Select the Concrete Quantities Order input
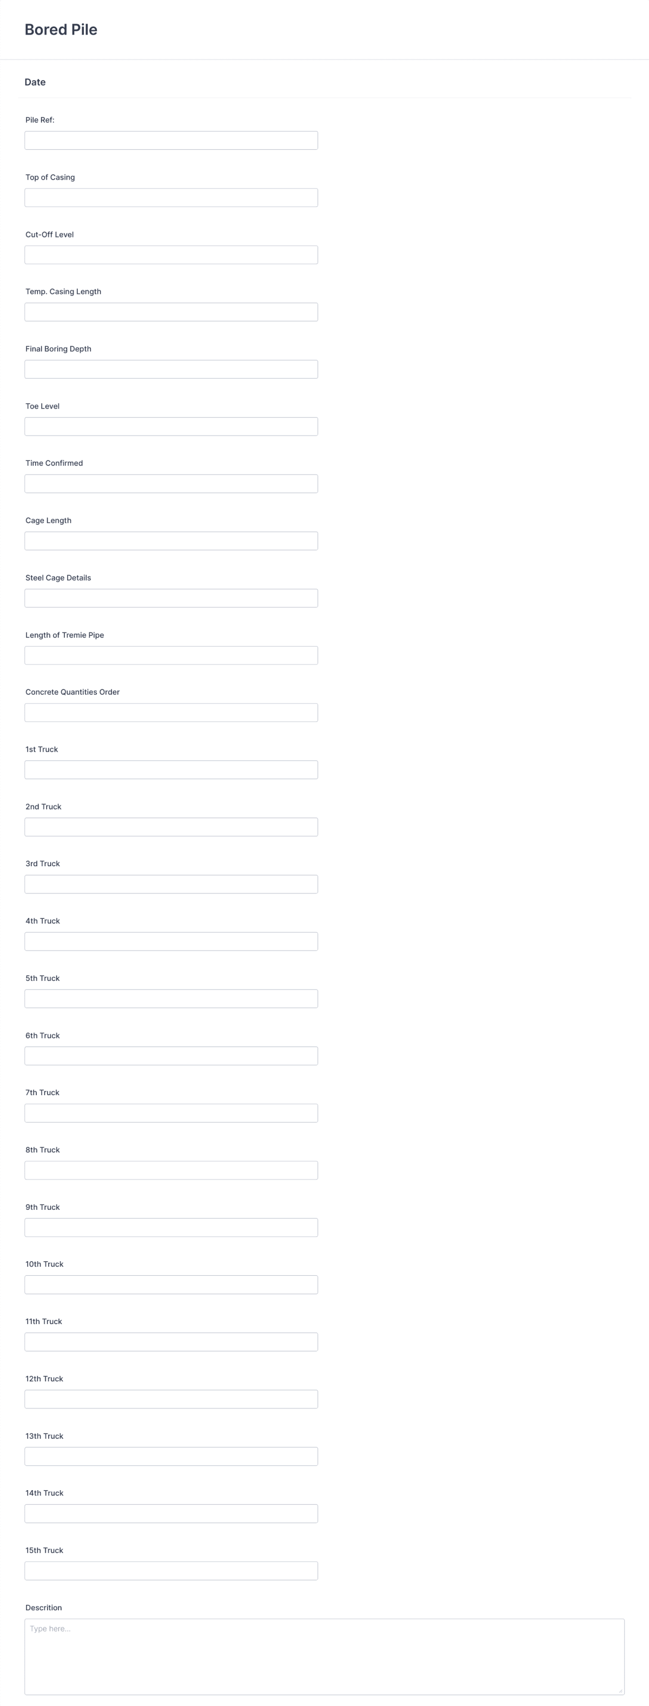The height and width of the screenshot is (1706, 649). pos(171,712)
